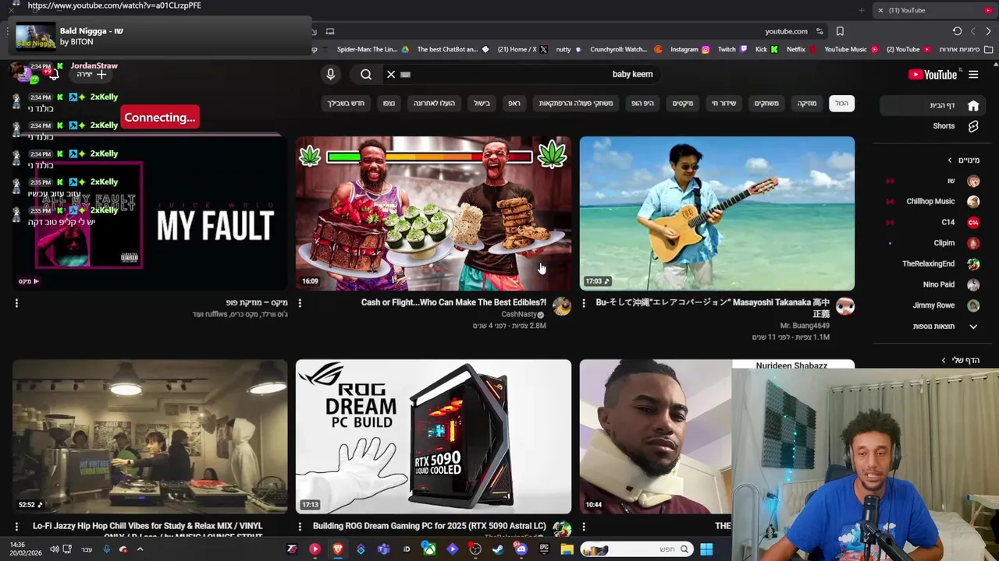Open Mr. Buang4649 channel avatar
999x561 pixels.
tap(844, 306)
